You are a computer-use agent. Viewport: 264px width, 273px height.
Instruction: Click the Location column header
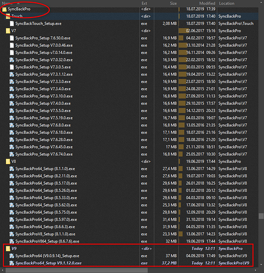(x=227, y=3)
